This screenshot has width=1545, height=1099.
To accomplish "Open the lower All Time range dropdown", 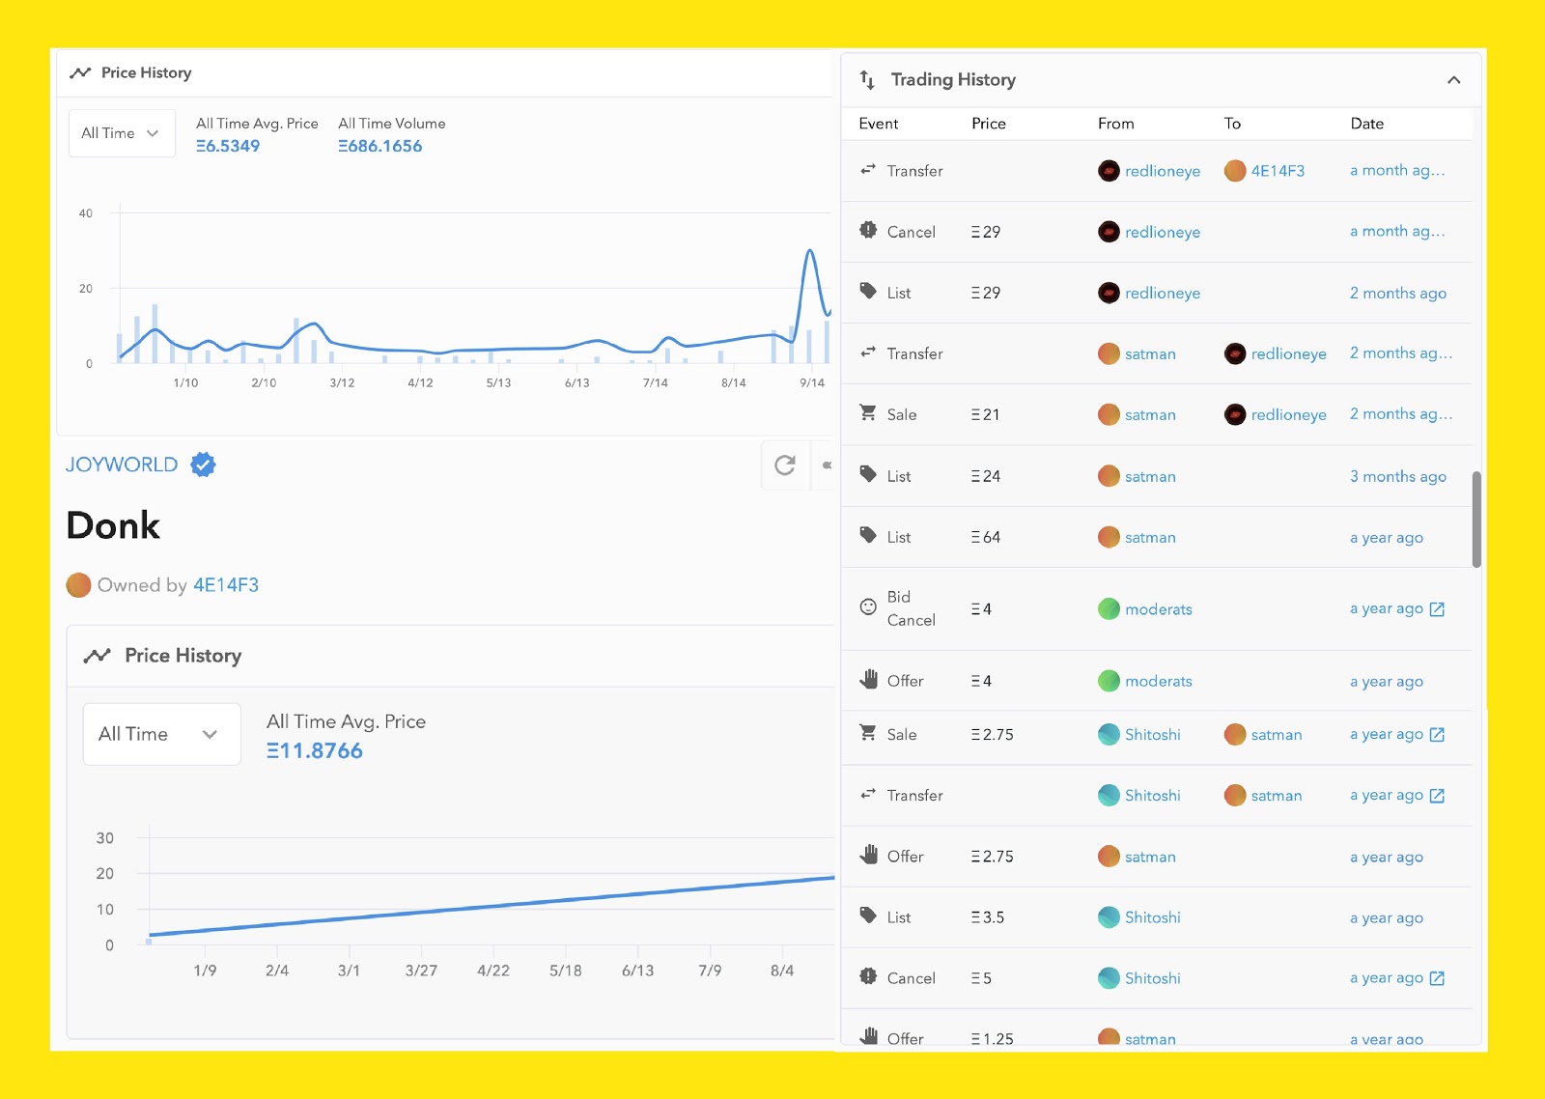I will pyautogui.click(x=161, y=734).
